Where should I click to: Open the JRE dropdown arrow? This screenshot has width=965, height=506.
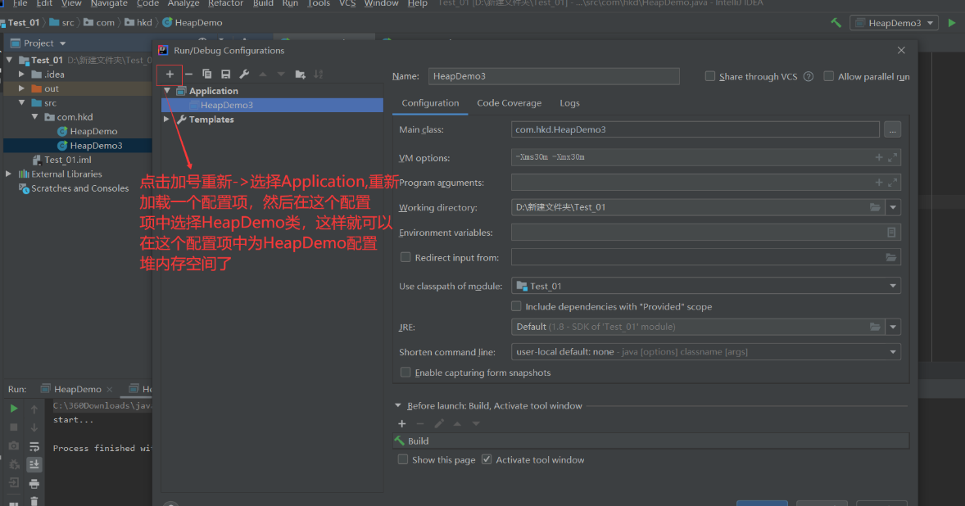click(893, 327)
